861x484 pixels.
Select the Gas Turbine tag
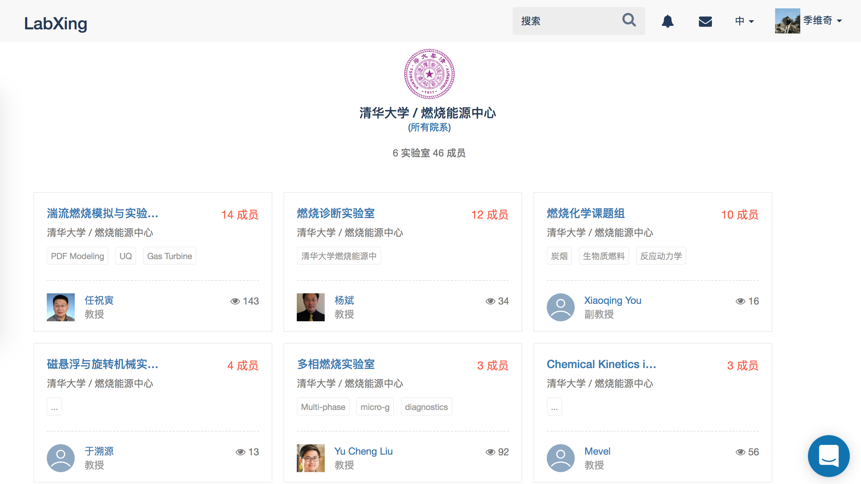170,256
